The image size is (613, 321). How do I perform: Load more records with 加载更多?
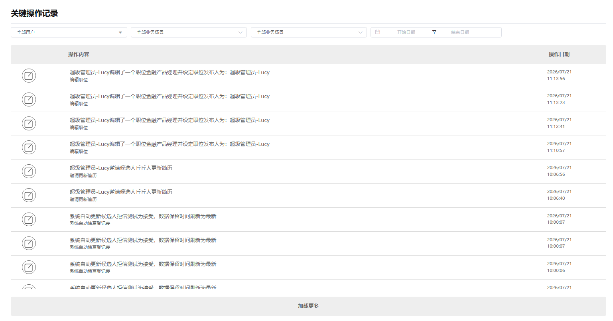click(x=308, y=306)
